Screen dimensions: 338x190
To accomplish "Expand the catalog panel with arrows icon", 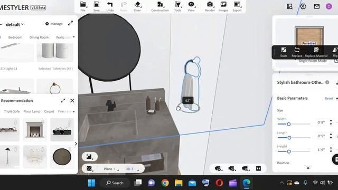I will pos(70,23).
